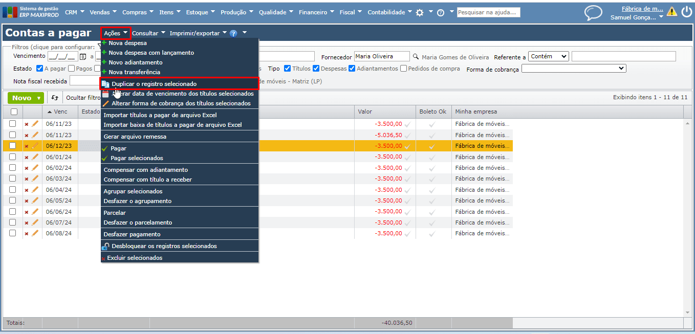
Task: Open the Vencimento calendar picker icon
Action: 83,57
